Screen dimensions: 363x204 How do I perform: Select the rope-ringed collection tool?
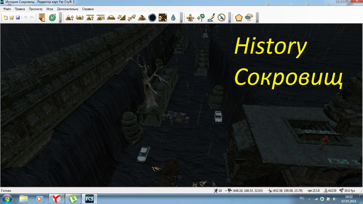click(221, 18)
